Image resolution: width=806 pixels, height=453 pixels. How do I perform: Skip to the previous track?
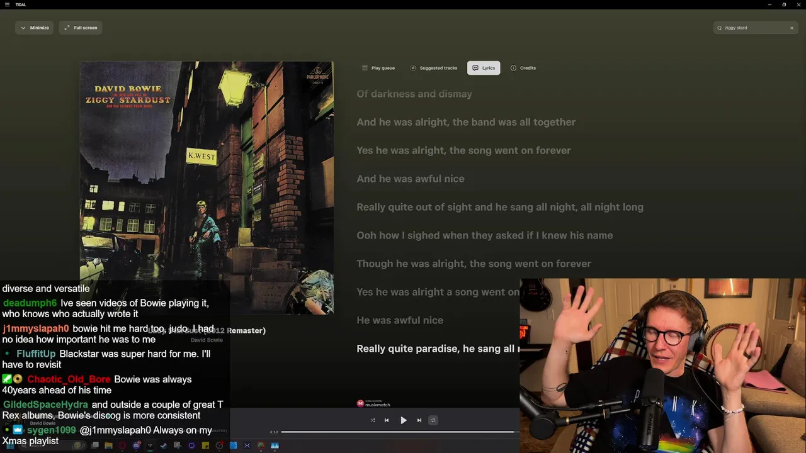pyautogui.click(x=387, y=420)
